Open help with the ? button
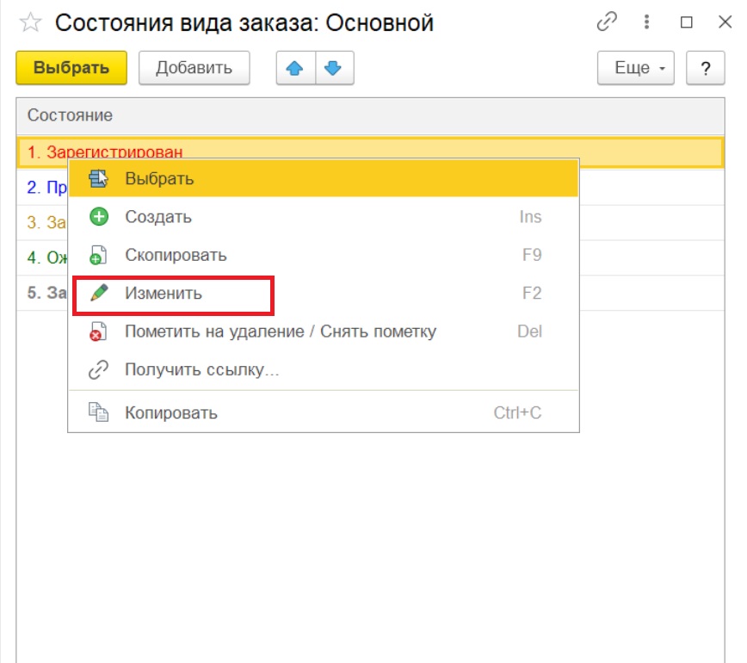 coord(706,69)
